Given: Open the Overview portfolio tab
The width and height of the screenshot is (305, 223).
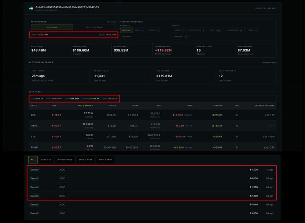Looking at the screenshot, I should [x=126, y=30].
